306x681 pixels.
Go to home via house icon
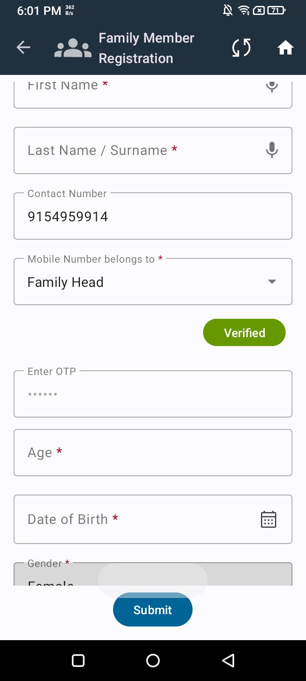coord(286,47)
